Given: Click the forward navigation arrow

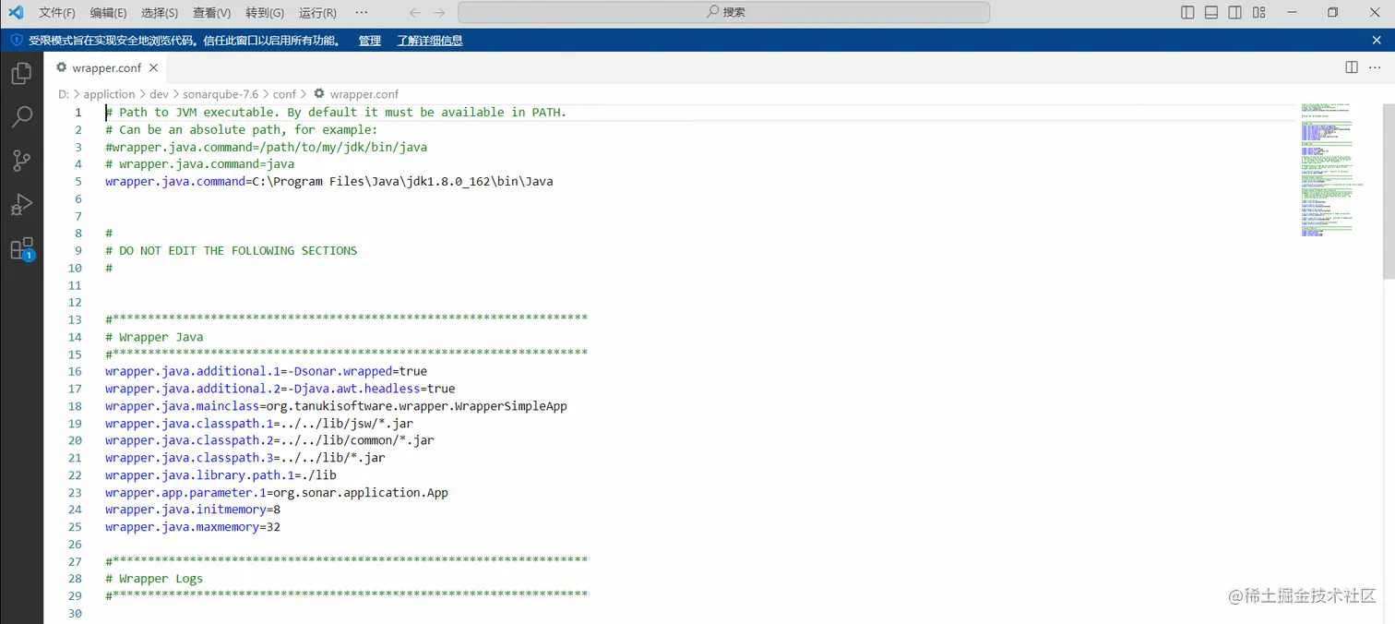Looking at the screenshot, I should pos(440,13).
